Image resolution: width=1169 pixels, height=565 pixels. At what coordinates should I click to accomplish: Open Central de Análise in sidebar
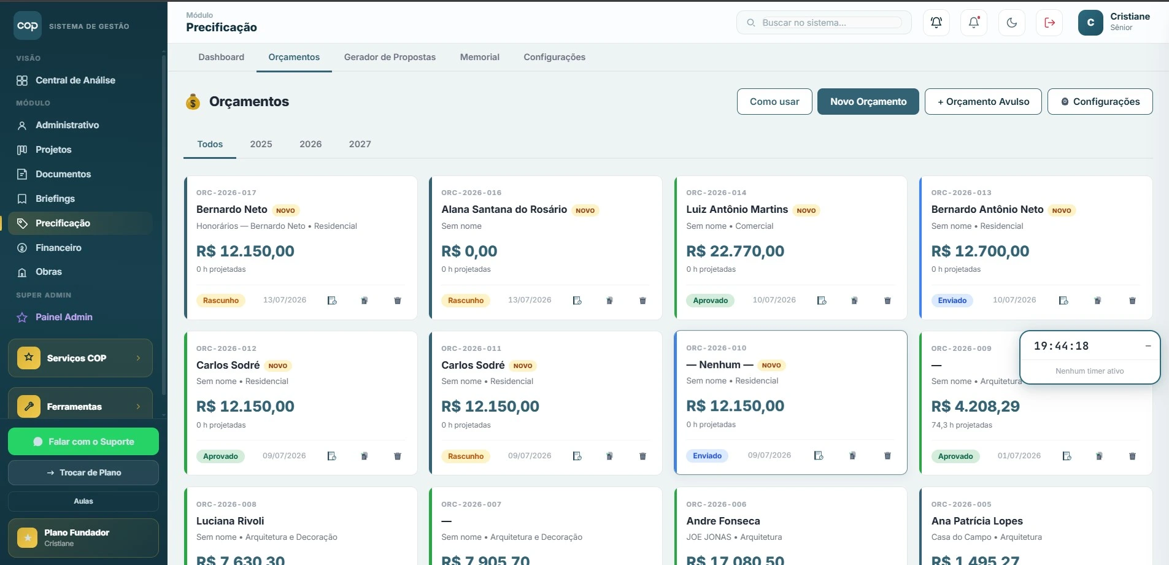pos(75,80)
